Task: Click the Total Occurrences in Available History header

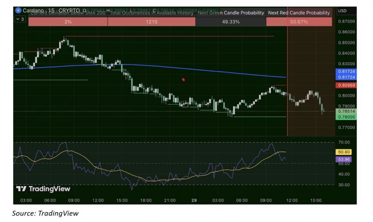Action: pos(152,13)
